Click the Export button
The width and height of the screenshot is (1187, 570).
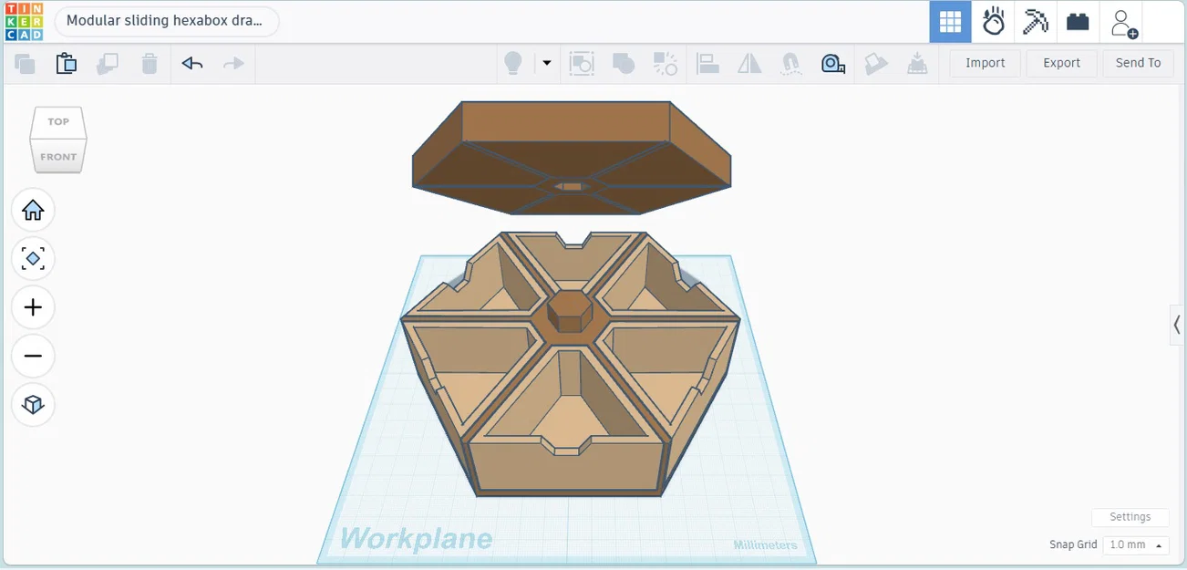1061,63
